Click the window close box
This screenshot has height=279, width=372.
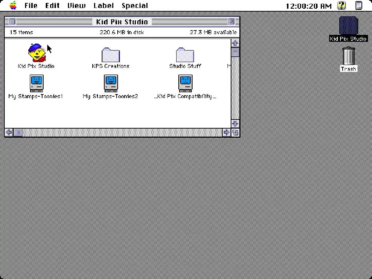tap(13, 22)
